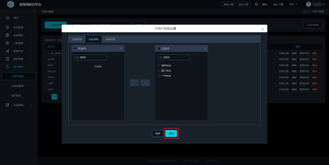Toggle the 已选中 select-all checkbox
The image size is (329, 165).
159,48
